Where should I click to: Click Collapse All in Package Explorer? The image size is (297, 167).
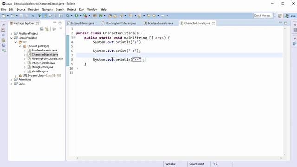tap(42, 29)
